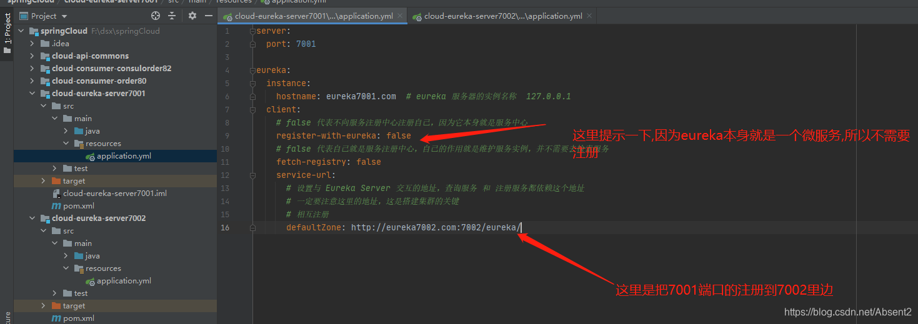918x324 pixels.
Task: Toggle the 1: Project side tool tab
Action: pos(7,34)
